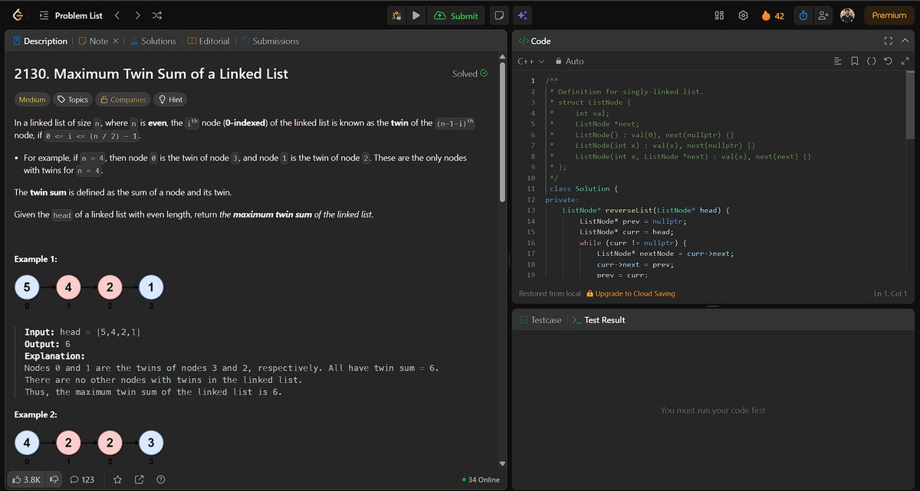Open invite collaborator person-plus icon

pos(823,15)
